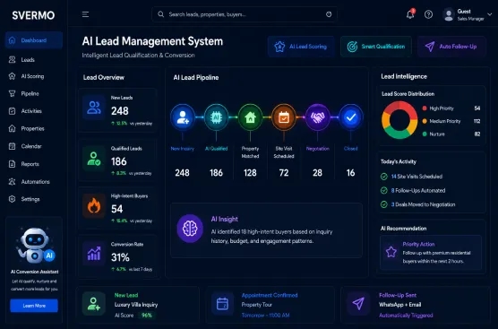The width and height of the screenshot is (498, 329).
Task: Click the Qualified Leads user-check icon
Action: click(x=94, y=159)
